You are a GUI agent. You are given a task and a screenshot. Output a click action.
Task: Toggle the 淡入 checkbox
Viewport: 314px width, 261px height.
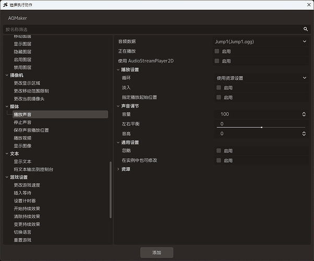tap(219, 88)
